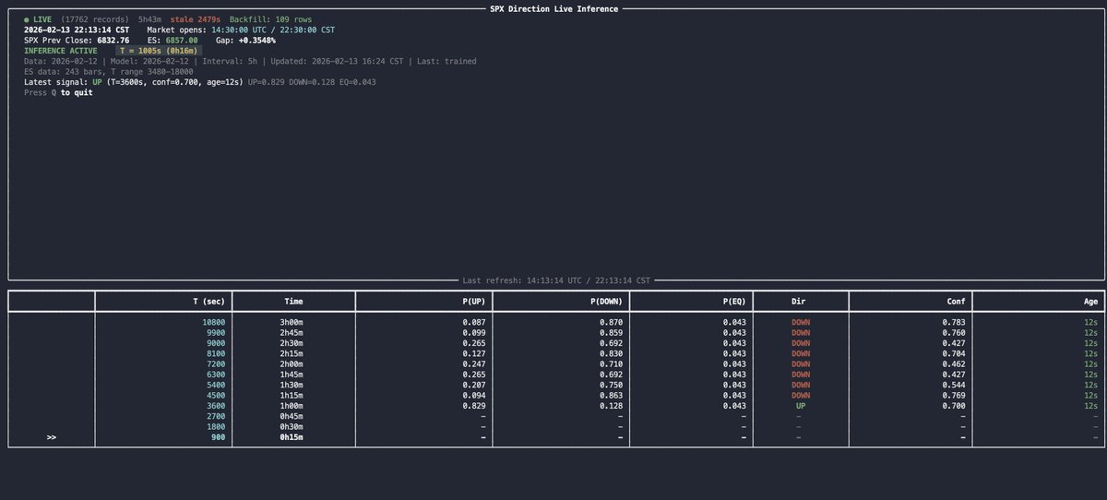
Task: Select the 0.544 Conf value
Action: click(x=953, y=385)
